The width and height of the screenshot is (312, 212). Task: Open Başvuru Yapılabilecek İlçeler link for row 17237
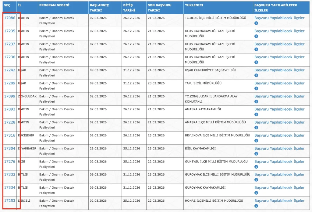tap(279, 44)
